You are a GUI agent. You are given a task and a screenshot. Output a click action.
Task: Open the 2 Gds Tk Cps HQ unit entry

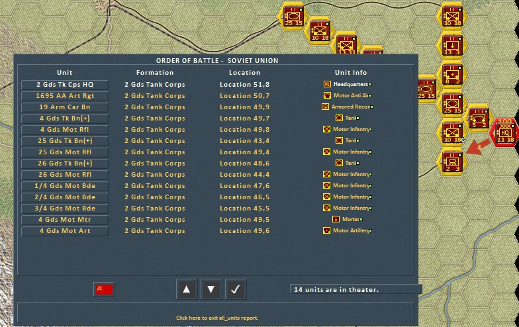(65, 85)
